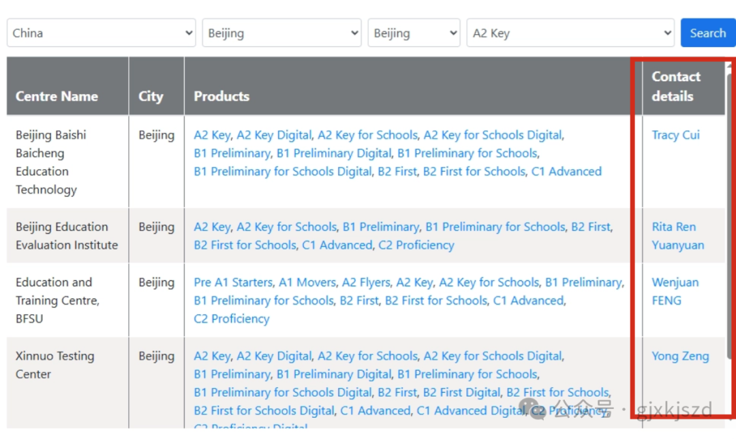Click B2 First for Schools in Baishi row
Viewport: 736px width, 439px height.
(474, 172)
